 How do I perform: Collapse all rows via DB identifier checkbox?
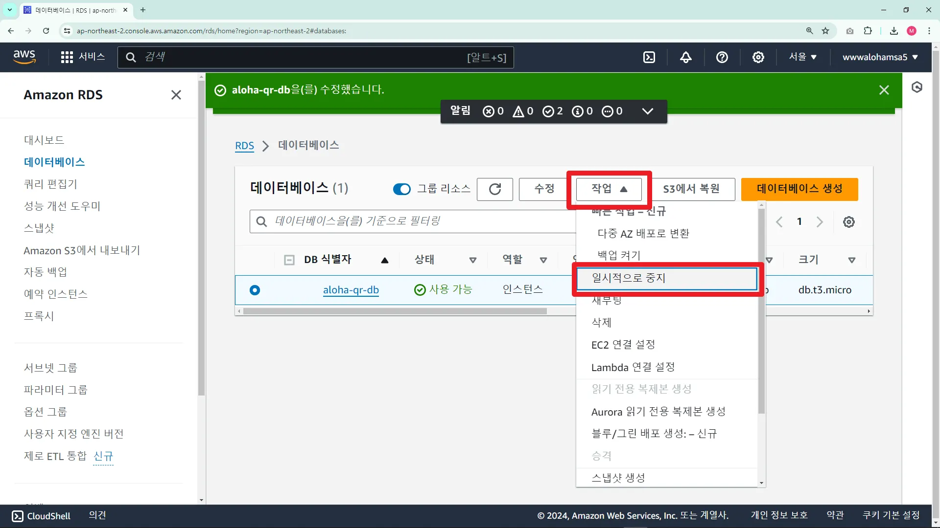tap(289, 260)
